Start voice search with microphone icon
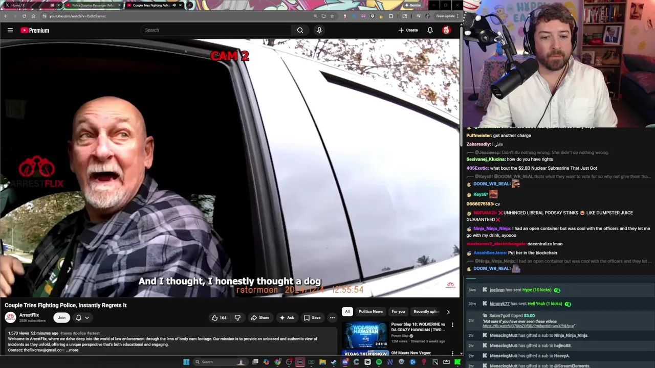The image size is (655, 368). click(x=319, y=30)
